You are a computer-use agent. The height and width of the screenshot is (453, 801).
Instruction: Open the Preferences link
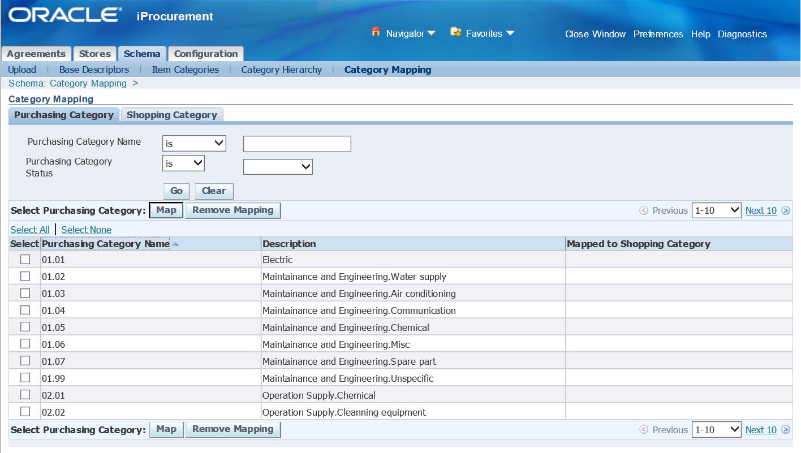pyautogui.click(x=658, y=34)
